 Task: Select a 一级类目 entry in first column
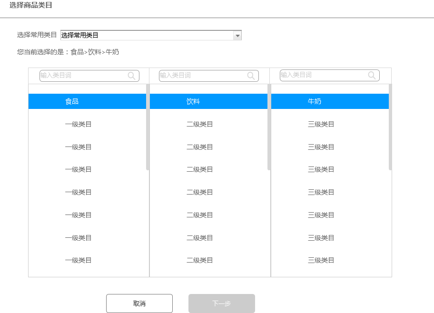(78, 124)
